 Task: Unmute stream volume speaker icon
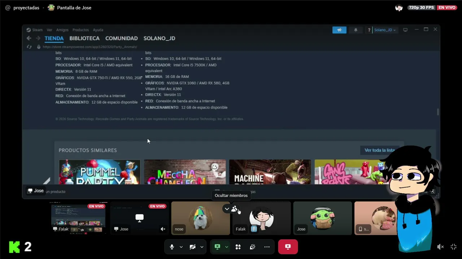coord(440,247)
